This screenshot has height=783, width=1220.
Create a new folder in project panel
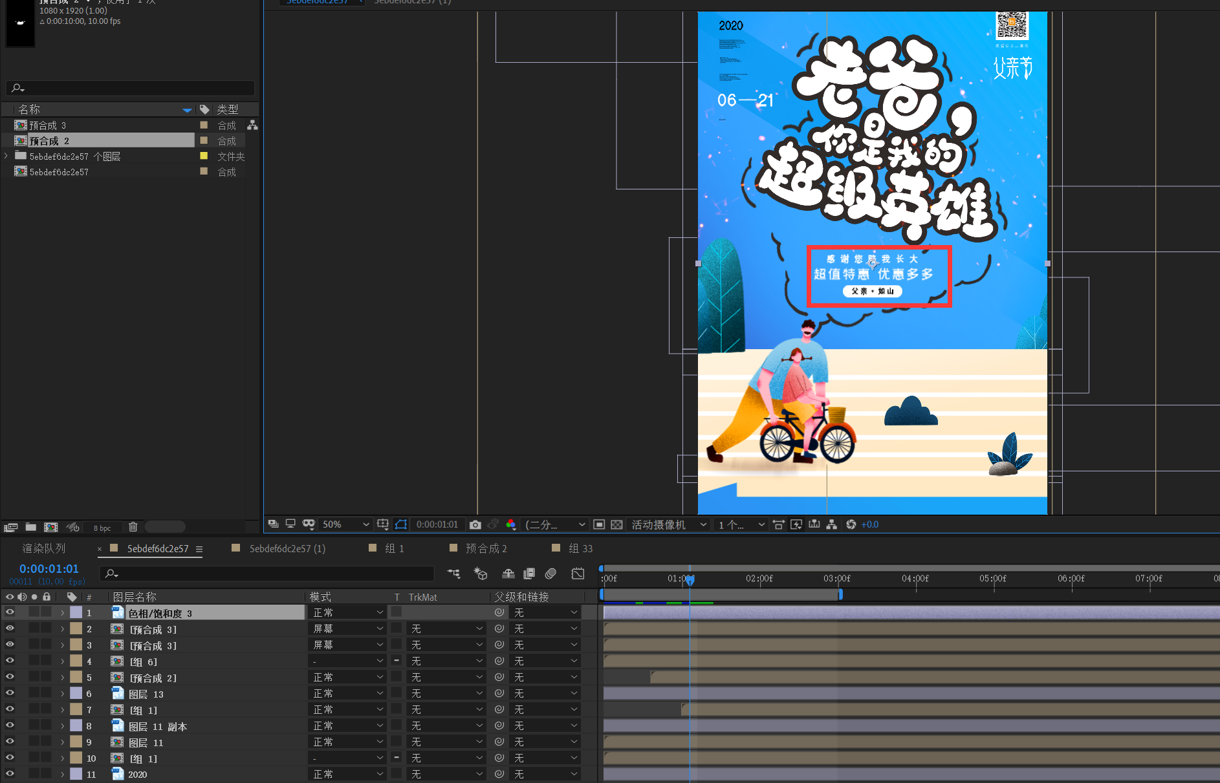tap(30, 527)
